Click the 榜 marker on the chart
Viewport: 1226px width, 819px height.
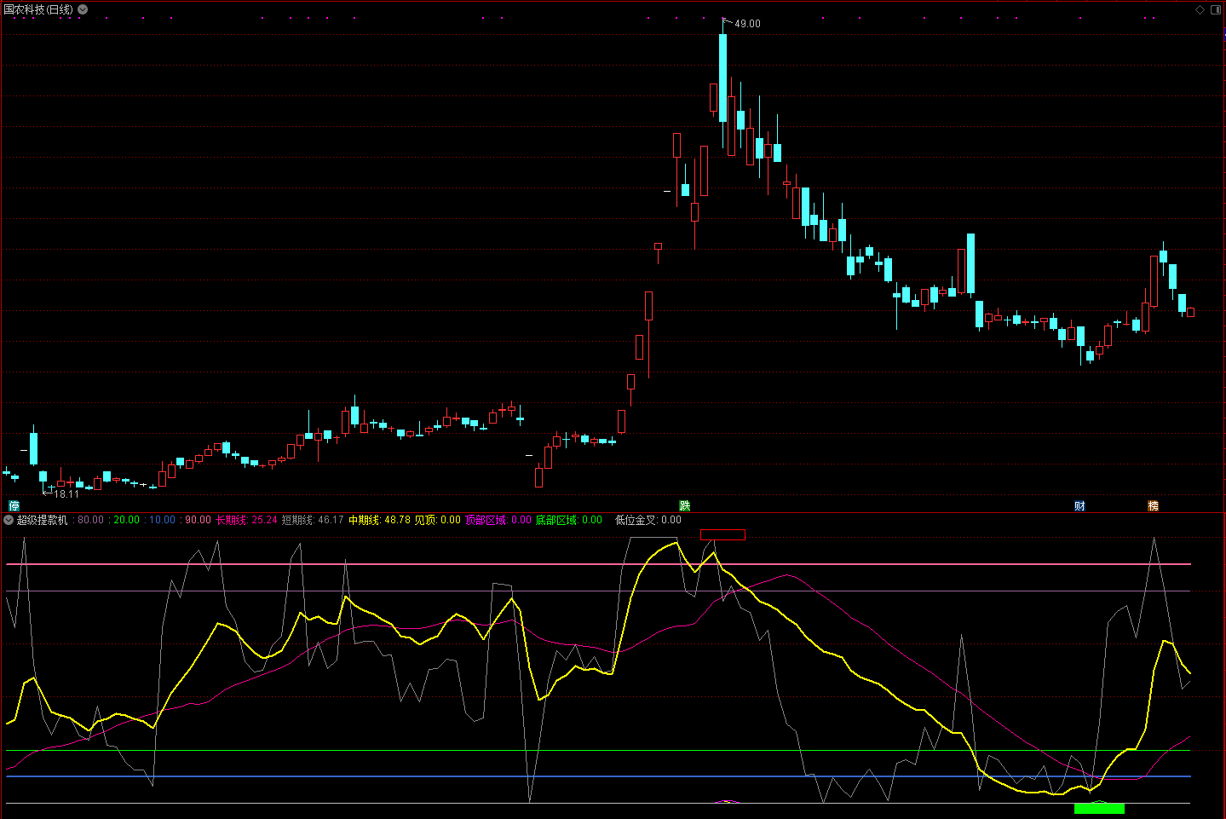point(1153,505)
